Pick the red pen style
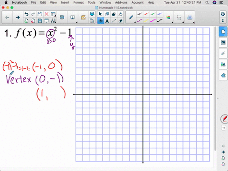Screen dimensions: 228x171 [146, 14]
